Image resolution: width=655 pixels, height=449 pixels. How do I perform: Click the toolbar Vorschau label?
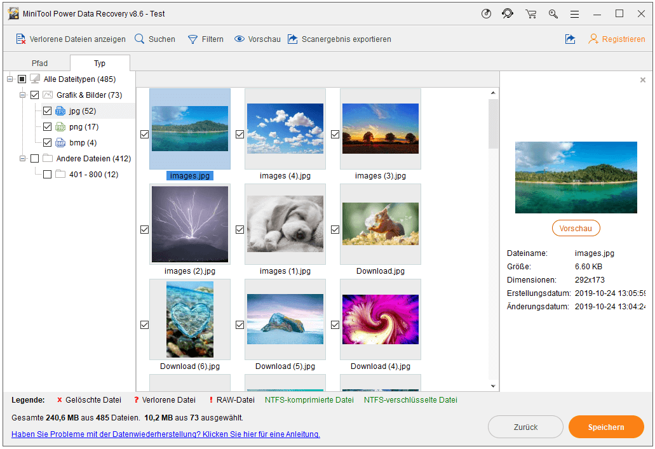(x=264, y=39)
